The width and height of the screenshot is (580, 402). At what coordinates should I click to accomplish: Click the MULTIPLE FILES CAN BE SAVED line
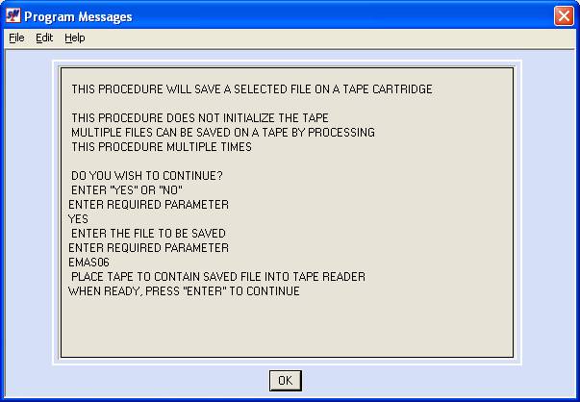pos(223,133)
